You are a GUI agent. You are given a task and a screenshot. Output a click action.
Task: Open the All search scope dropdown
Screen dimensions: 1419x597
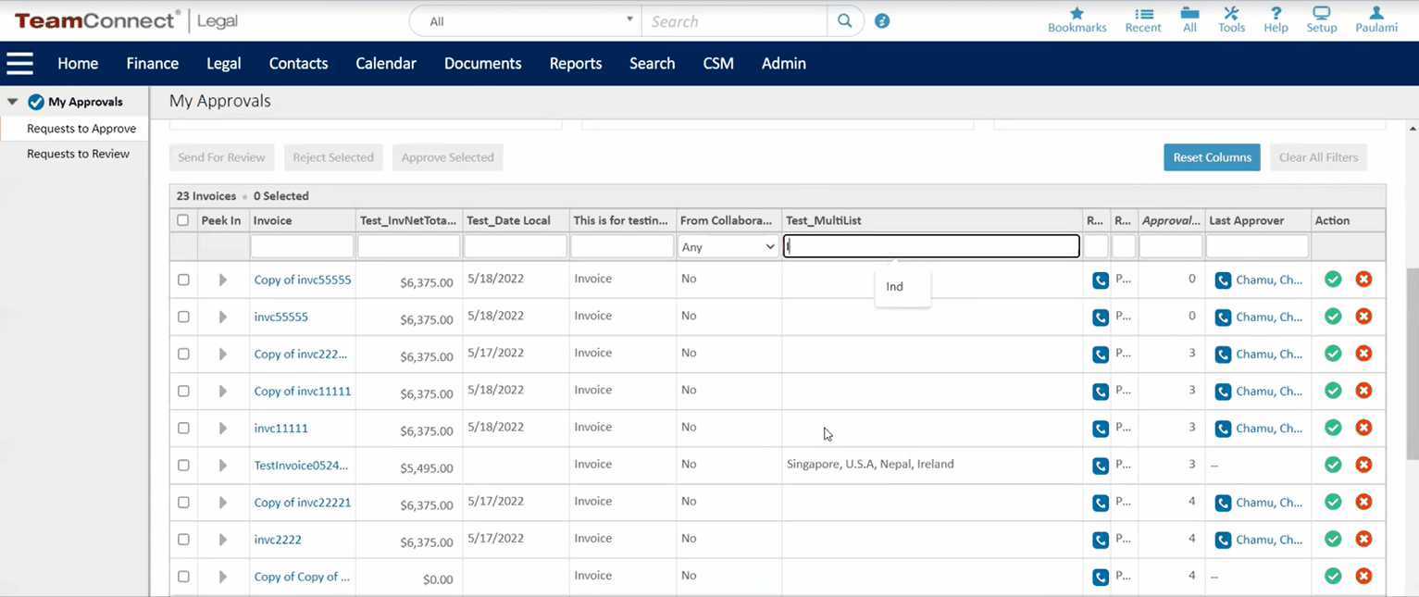coord(525,21)
